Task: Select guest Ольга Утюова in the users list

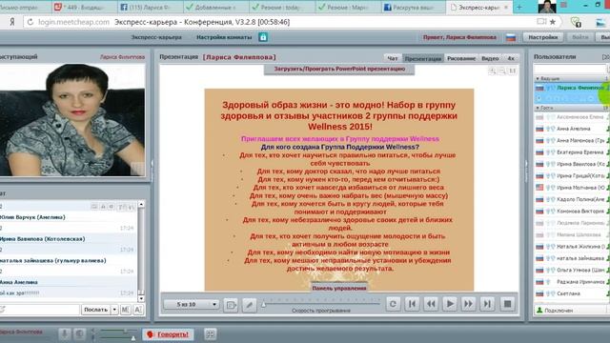Action: pyautogui.click(x=580, y=270)
